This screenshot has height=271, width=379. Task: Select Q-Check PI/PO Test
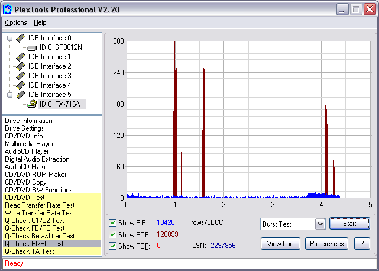click(x=52, y=244)
